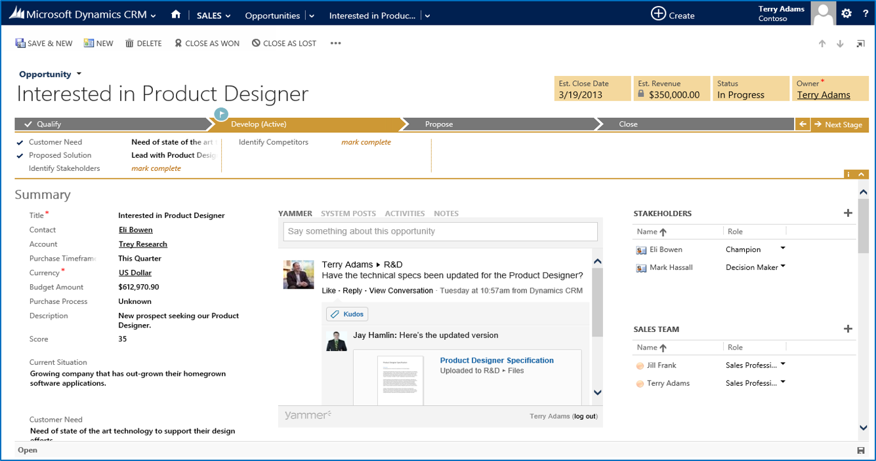Click the Next Stage button

coord(839,124)
